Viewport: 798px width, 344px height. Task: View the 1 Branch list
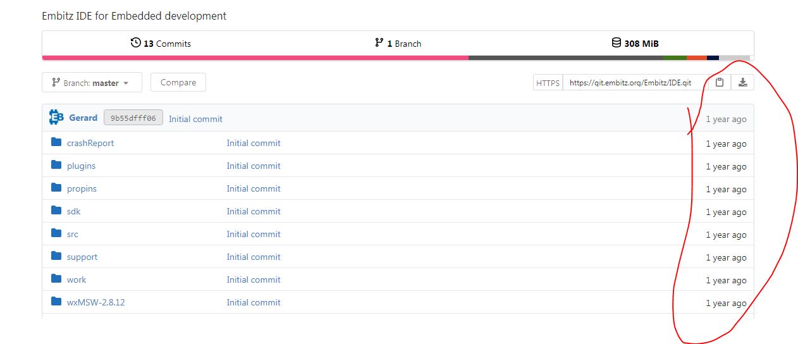pyautogui.click(x=398, y=44)
